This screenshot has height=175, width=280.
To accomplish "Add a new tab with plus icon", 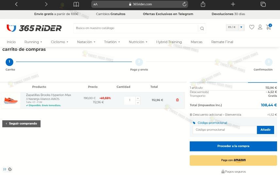I will pyautogui.click(x=233, y=4).
